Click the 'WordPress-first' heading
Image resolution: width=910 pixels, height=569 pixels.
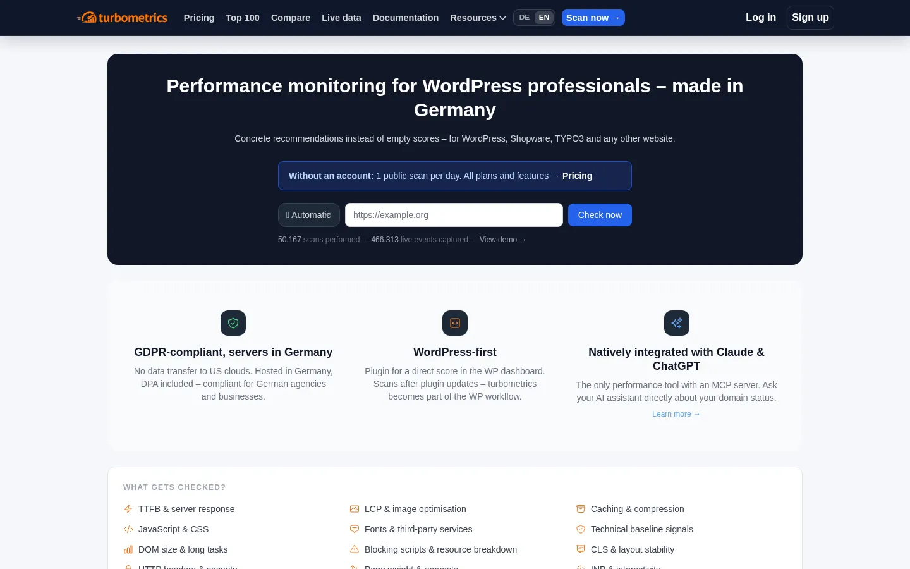click(x=455, y=352)
